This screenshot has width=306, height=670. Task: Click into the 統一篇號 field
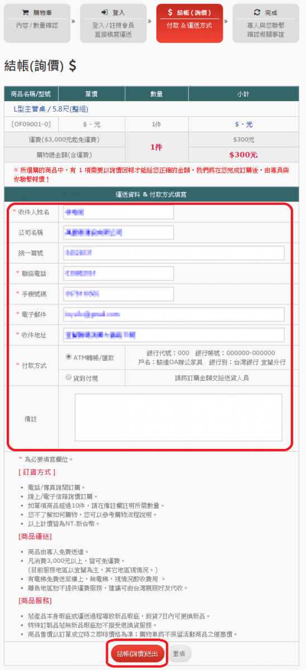(174, 253)
